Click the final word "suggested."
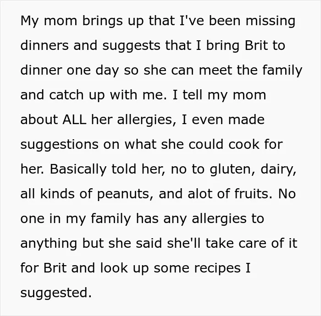The height and width of the screenshot is (316, 321). click(x=56, y=293)
